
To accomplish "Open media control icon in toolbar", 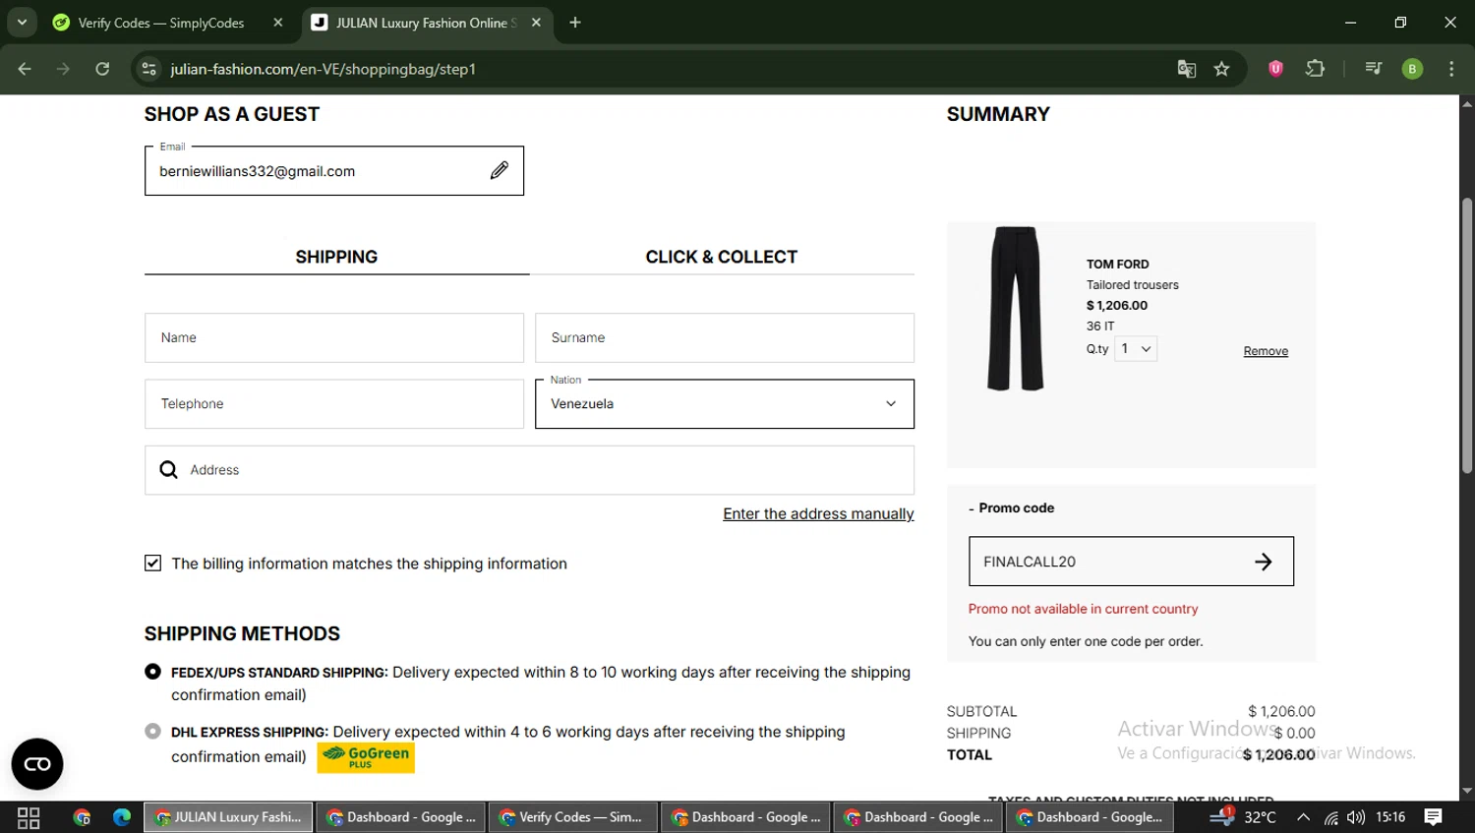I will (x=1374, y=69).
